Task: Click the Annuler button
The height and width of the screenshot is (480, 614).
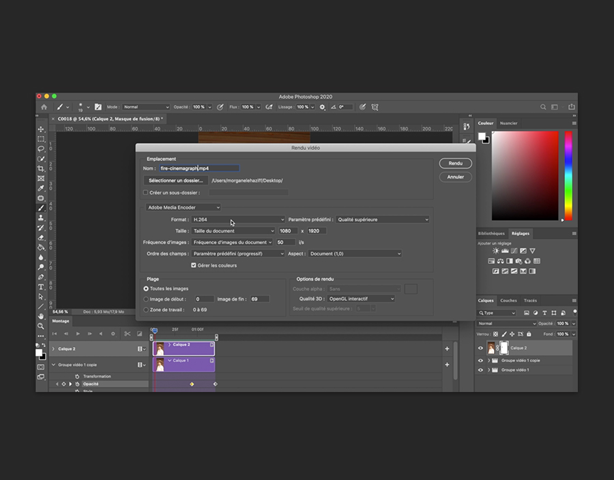Action: (x=456, y=177)
